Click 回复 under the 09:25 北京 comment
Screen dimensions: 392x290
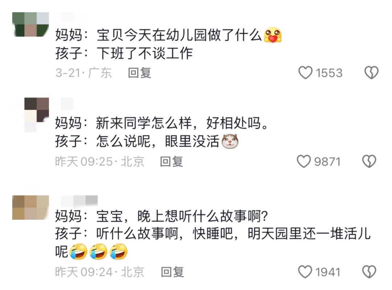171,161
